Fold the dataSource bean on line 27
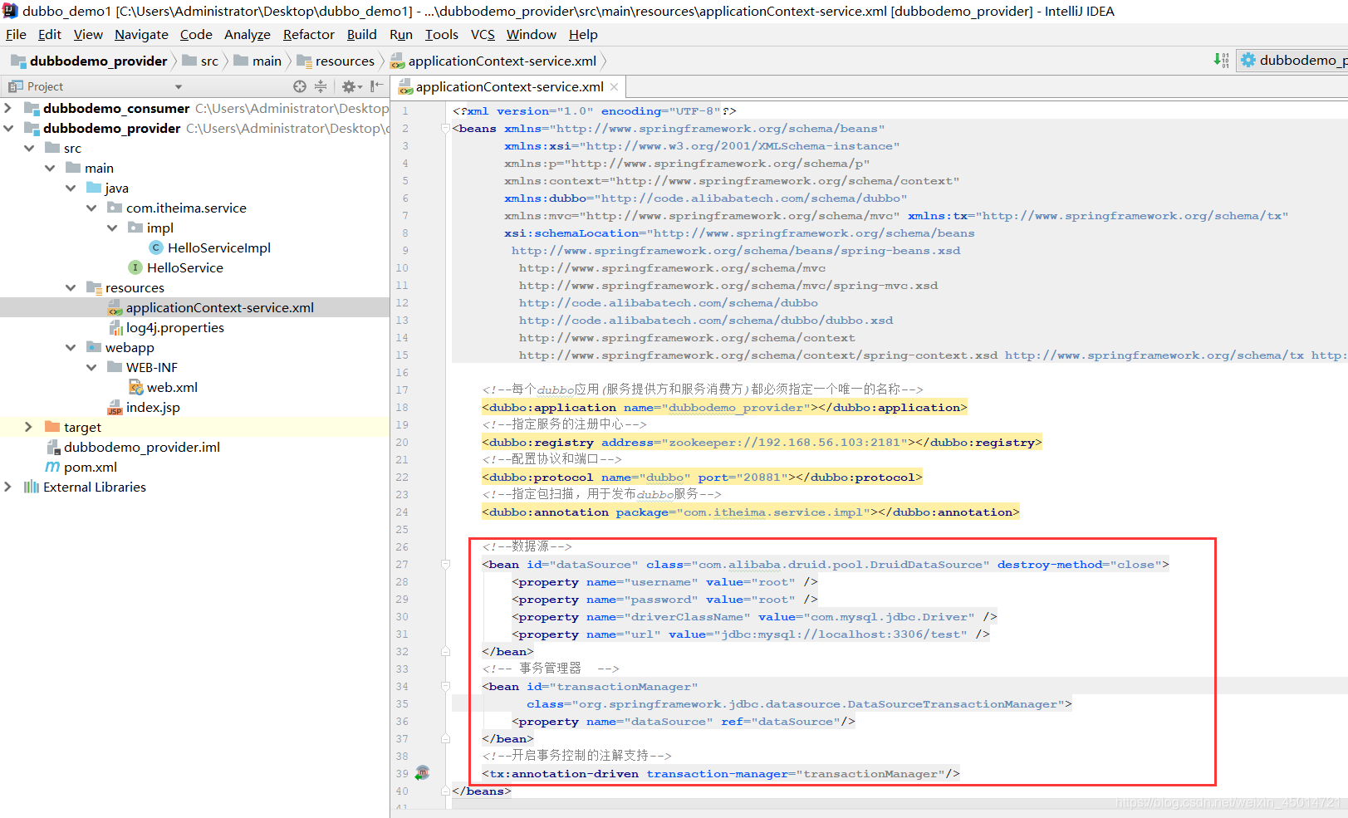1348x818 pixels. 446,565
